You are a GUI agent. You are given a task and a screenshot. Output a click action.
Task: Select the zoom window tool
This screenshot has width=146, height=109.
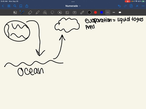tap(15, 12)
